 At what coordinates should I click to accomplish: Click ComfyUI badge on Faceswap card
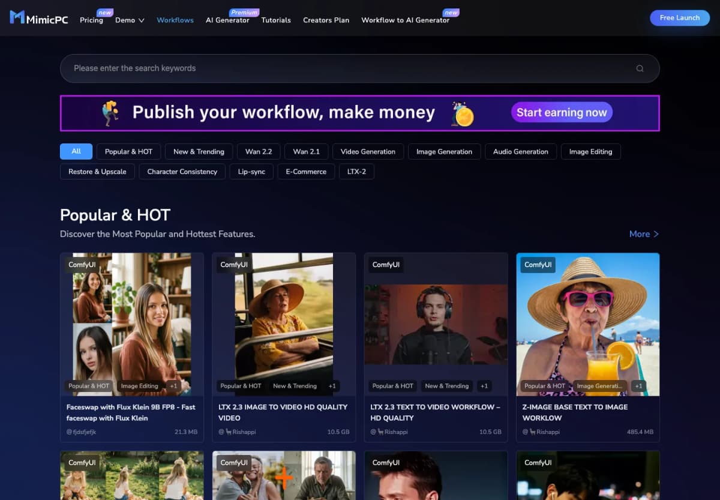pos(82,265)
